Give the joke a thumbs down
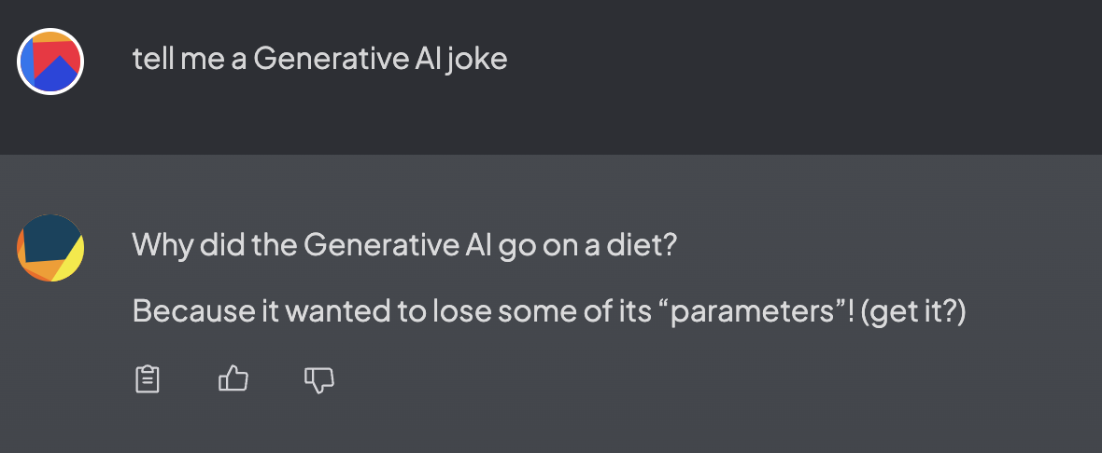The height and width of the screenshot is (453, 1102). click(319, 380)
